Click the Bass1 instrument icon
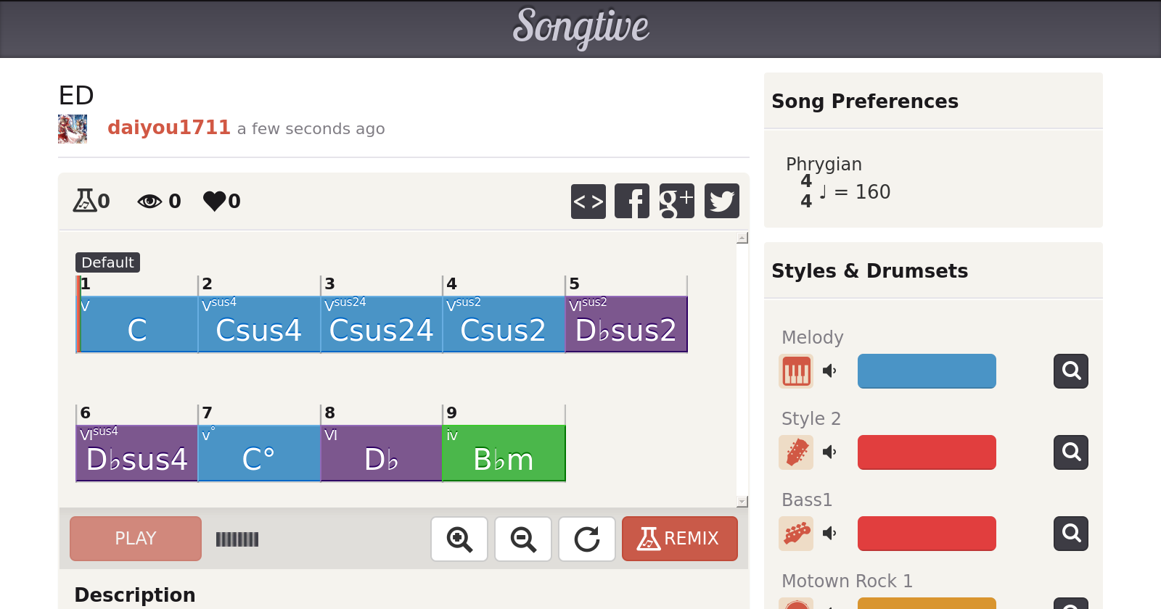This screenshot has width=1161, height=609. click(x=796, y=534)
